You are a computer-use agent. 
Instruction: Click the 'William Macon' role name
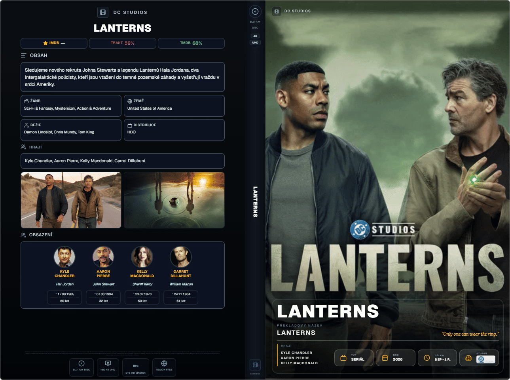pyautogui.click(x=181, y=284)
